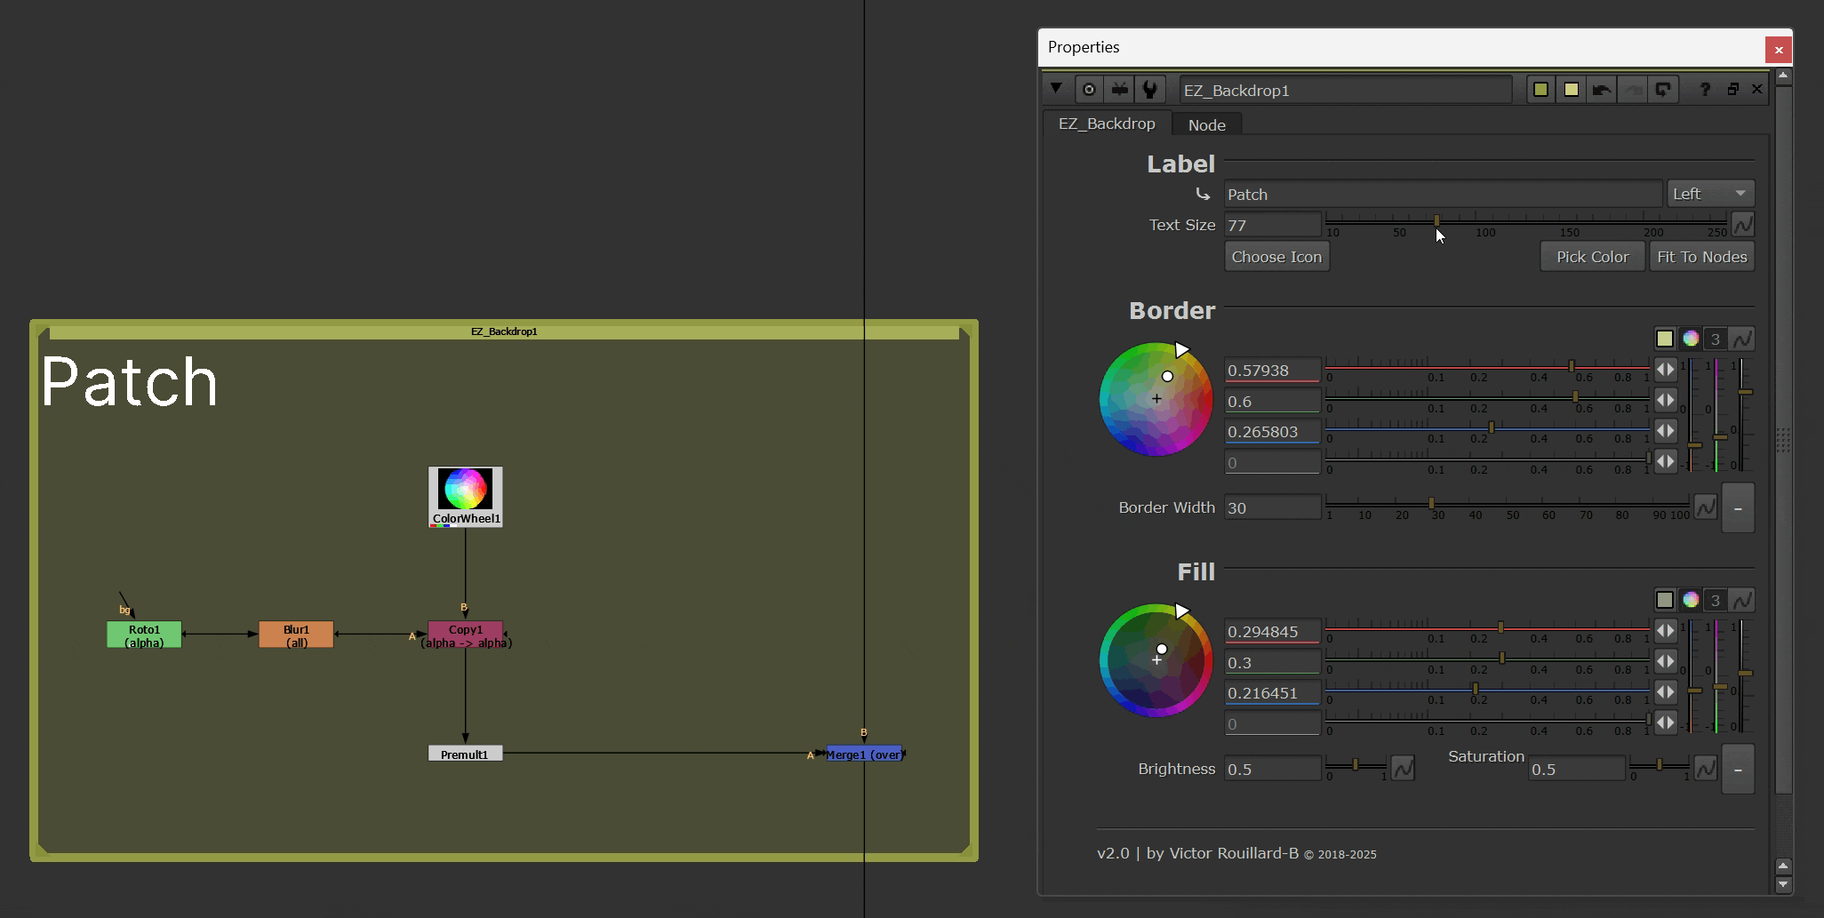1824x918 pixels.
Task: Open the Border Width animation curve menu
Action: coord(1705,507)
